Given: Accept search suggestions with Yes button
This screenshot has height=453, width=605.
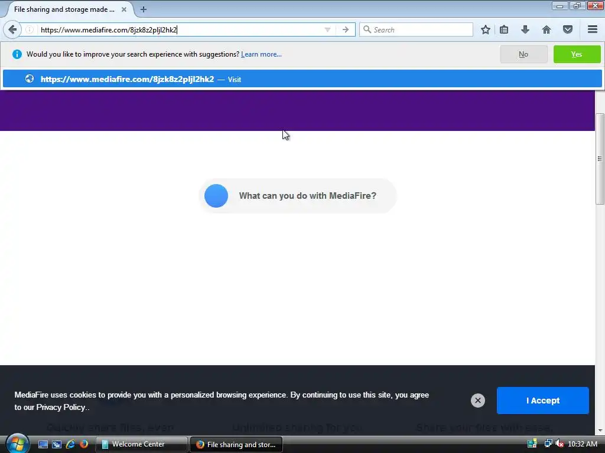Looking at the screenshot, I should tap(577, 54).
